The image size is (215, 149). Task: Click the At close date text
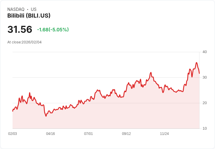click(25, 42)
